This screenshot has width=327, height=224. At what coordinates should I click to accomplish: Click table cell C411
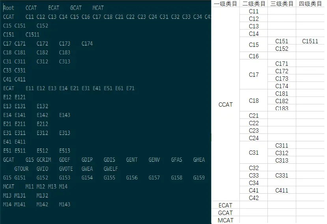point(282,190)
